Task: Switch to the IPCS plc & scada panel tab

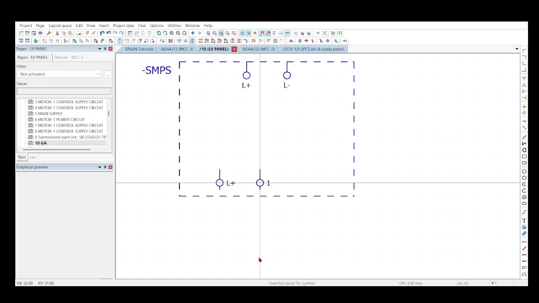Action: (x=313, y=49)
